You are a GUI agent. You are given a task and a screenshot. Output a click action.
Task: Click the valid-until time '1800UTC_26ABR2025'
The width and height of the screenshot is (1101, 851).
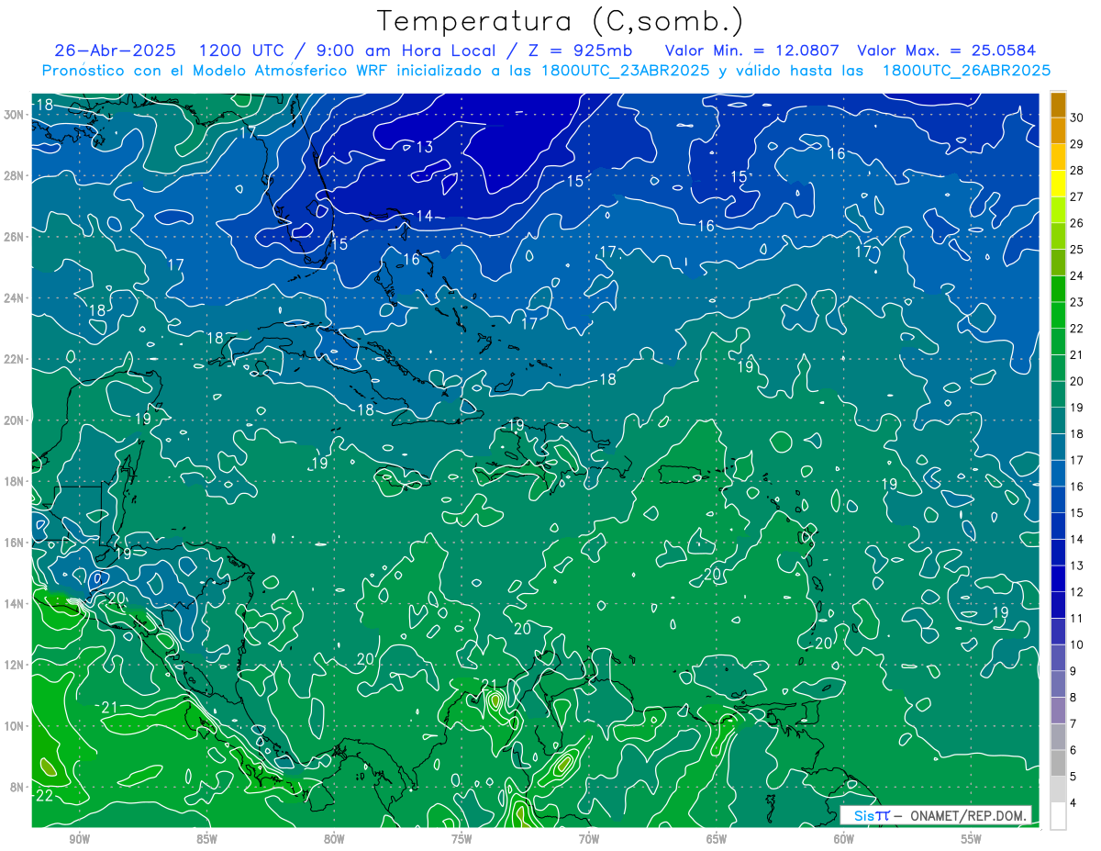pos(966,71)
